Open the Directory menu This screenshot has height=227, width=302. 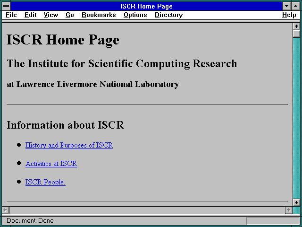click(x=169, y=15)
